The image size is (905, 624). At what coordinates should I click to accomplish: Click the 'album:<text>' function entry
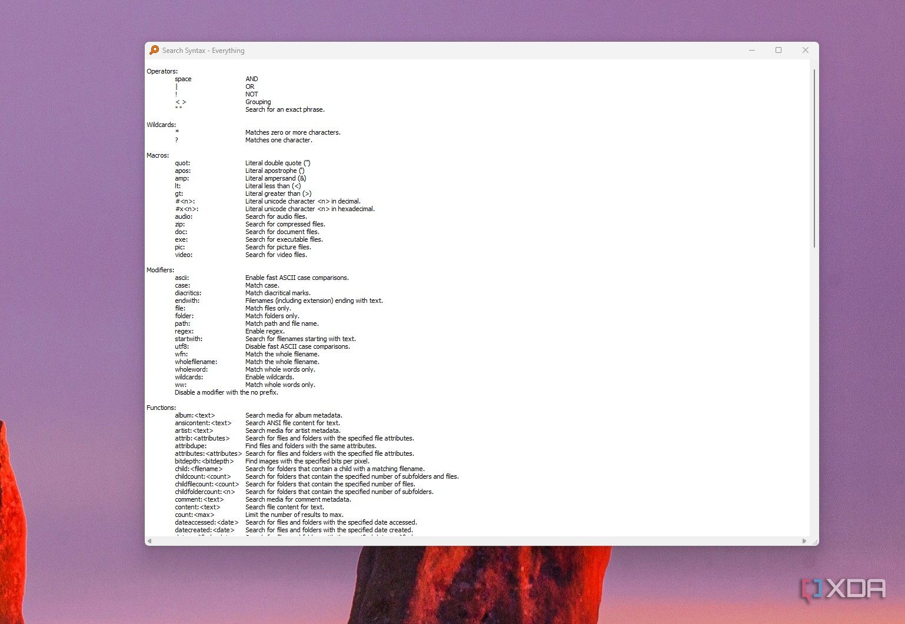[x=195, y=415]
